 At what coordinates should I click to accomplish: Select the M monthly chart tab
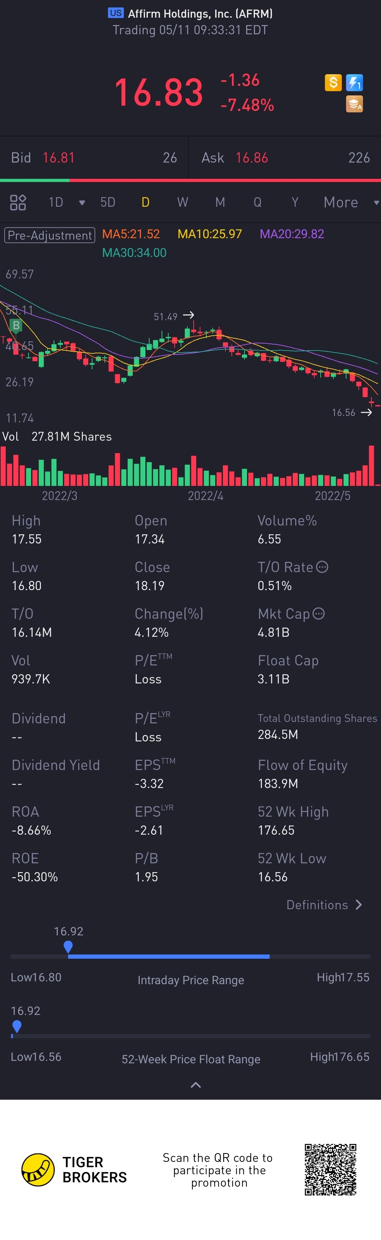pyautogui.click(x=220, y=202)
